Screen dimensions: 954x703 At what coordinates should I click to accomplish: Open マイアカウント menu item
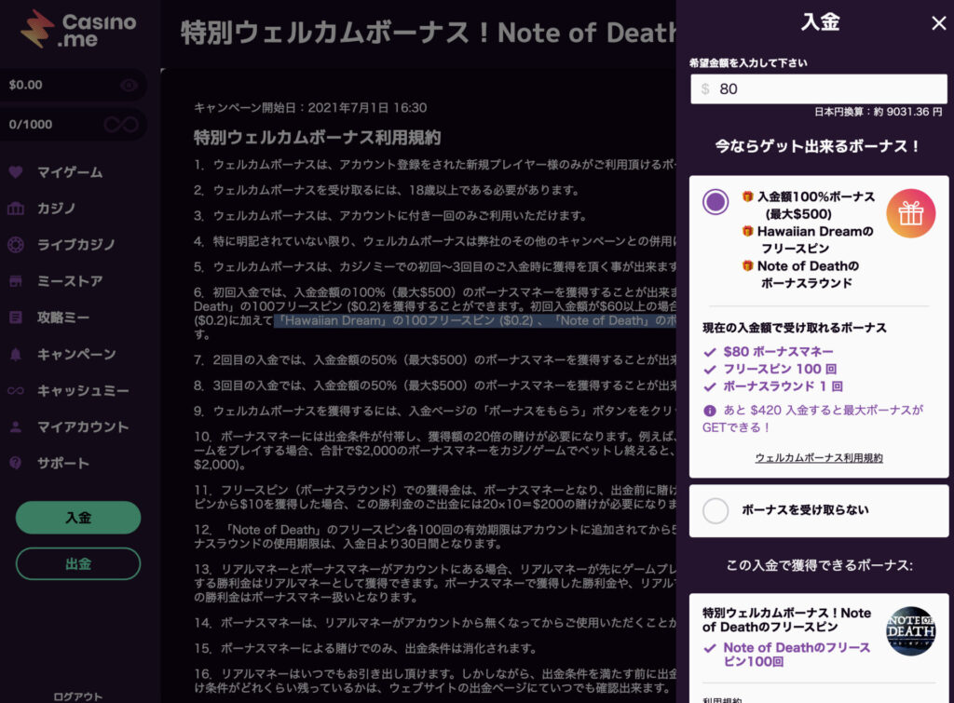[x=83, y=426]
